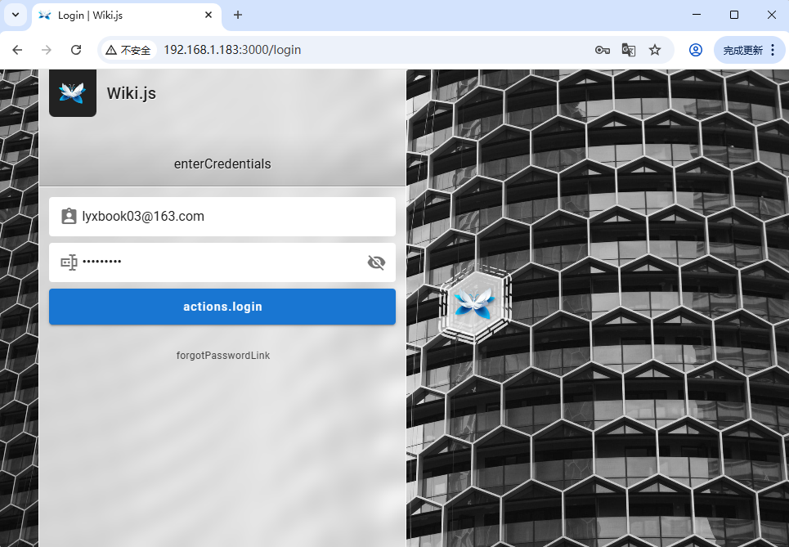789x547 pixels.
Task: Click the hexagonal butterfly emblem on background
Action: point(474,303)
